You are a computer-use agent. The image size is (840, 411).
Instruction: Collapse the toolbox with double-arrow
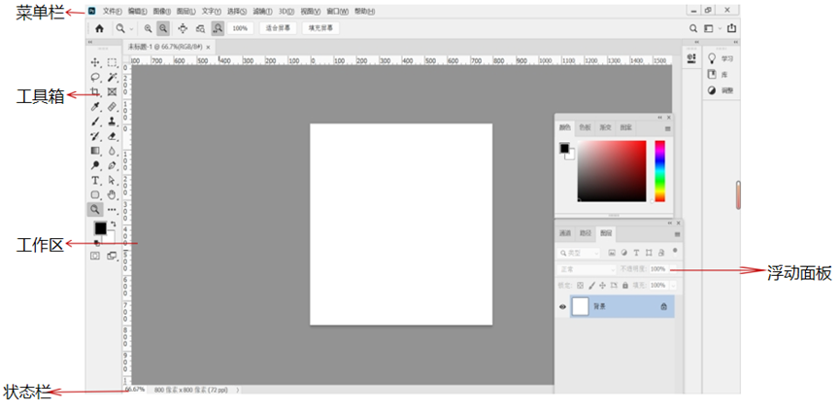(x=90, y=42)
